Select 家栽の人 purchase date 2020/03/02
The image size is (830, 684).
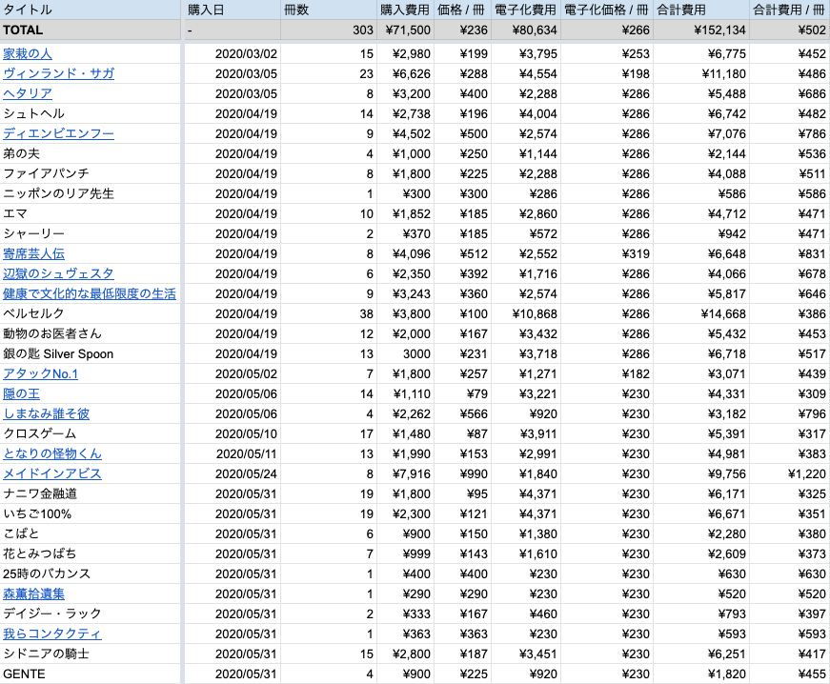(x=233, y=53)
